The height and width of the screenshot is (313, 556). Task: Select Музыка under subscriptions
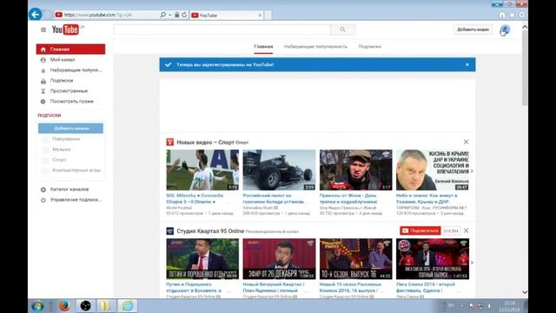tap(62, 150)
